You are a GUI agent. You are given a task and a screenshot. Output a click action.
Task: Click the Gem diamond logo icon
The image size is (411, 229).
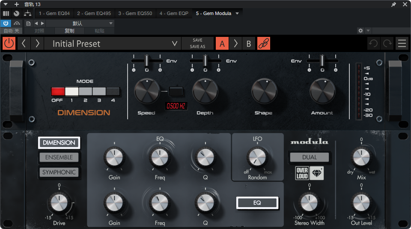(x=317, y=173)
